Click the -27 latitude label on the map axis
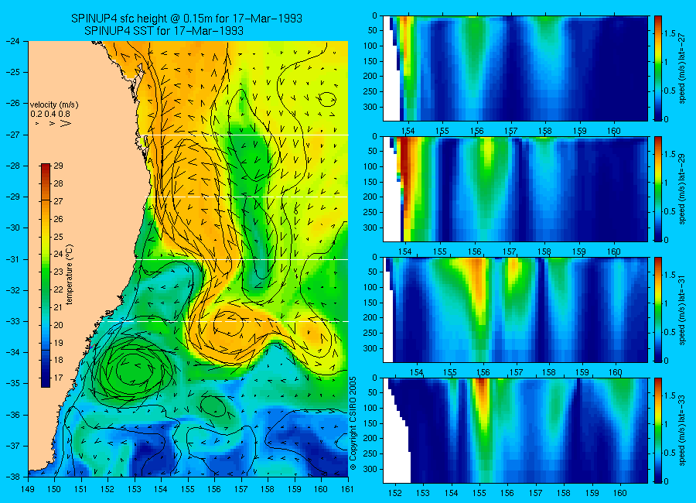This screenshot has width=696, height=503. [14, 134]
